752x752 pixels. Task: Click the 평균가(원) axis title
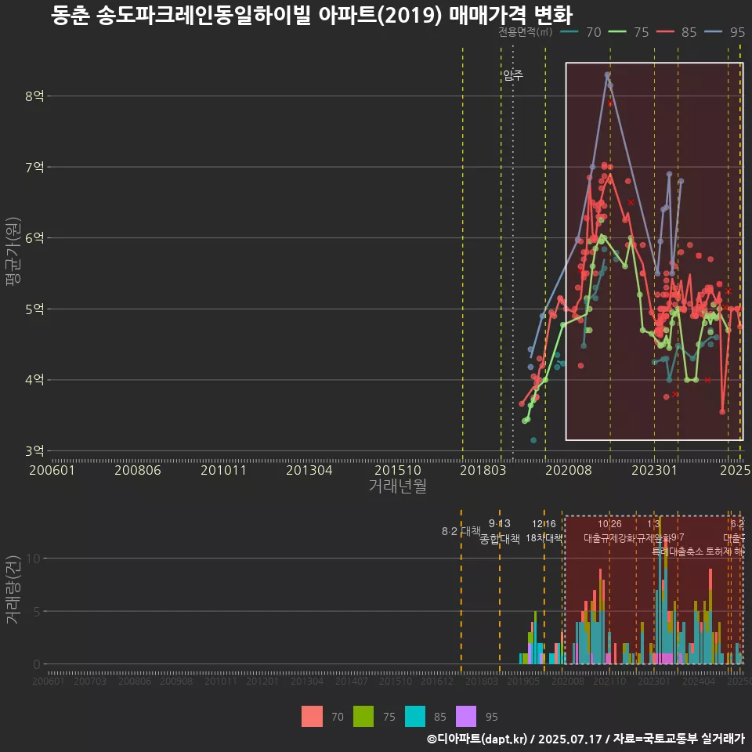pos(13,251)
